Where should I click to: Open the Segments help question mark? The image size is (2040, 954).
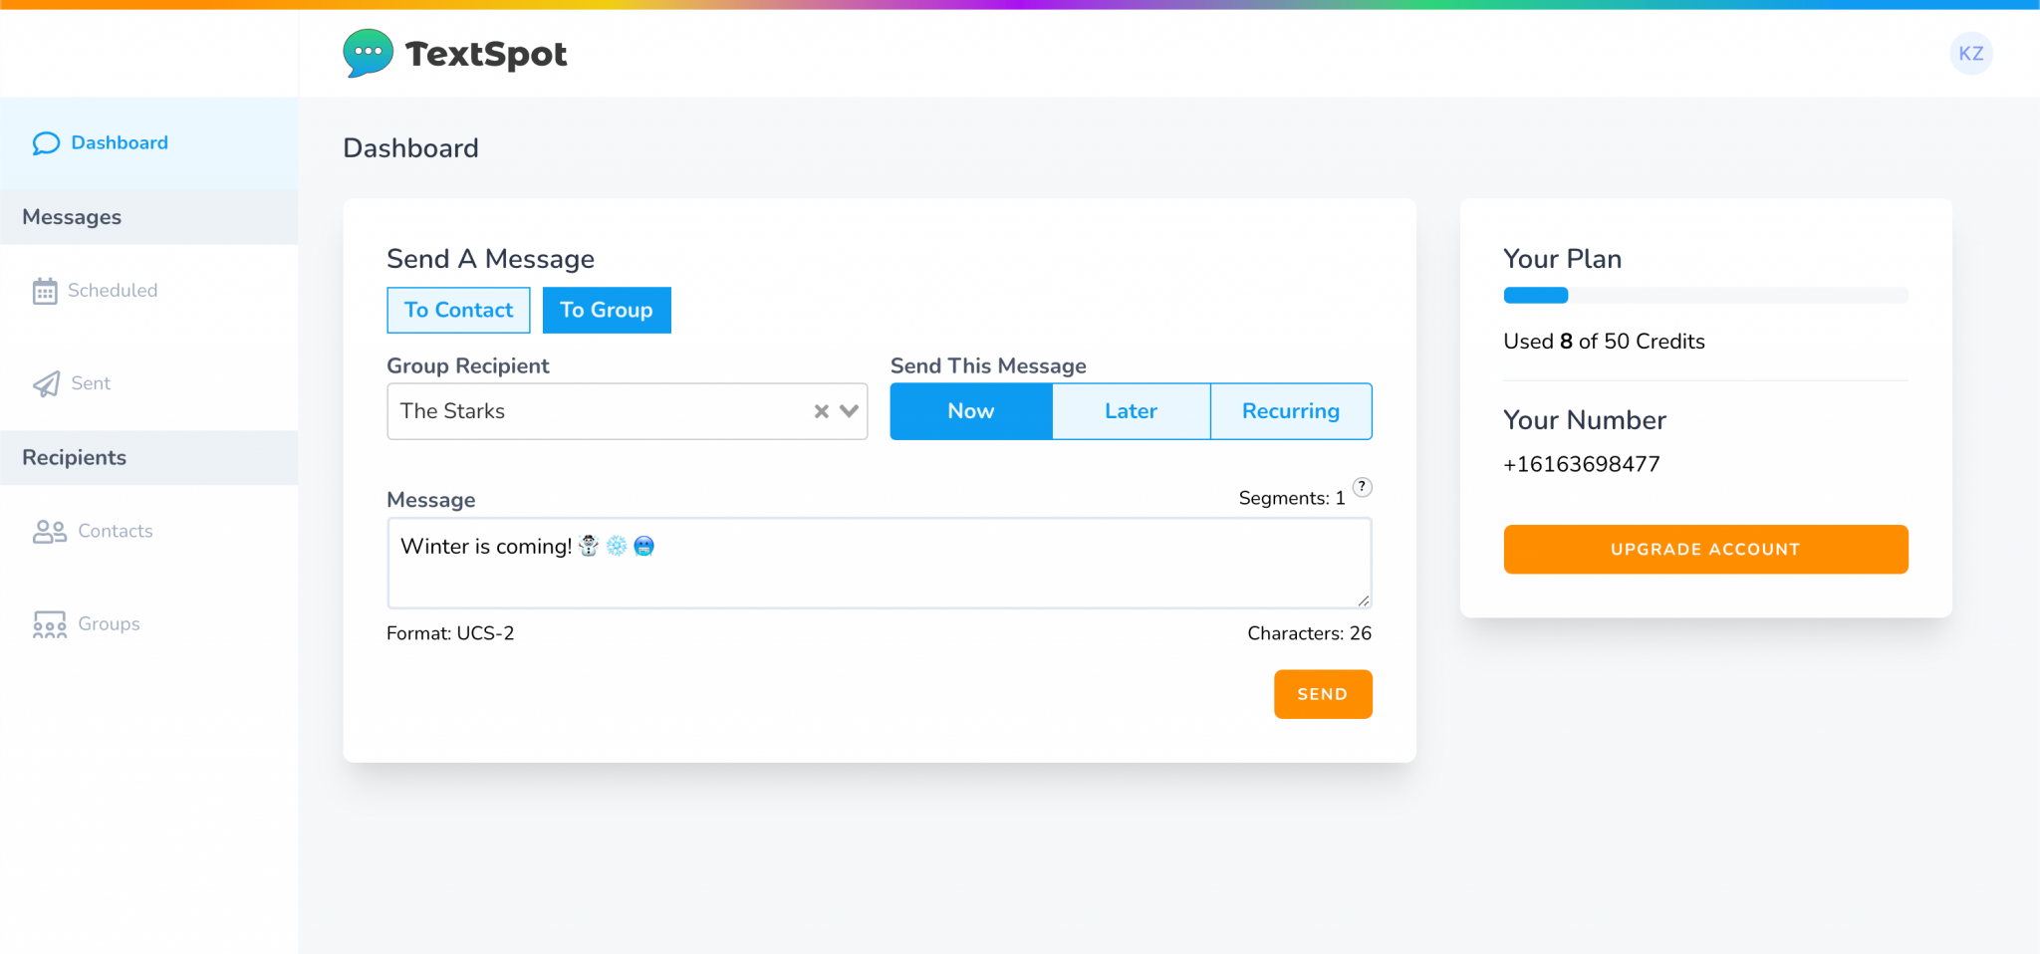(x=1362, y=487)
